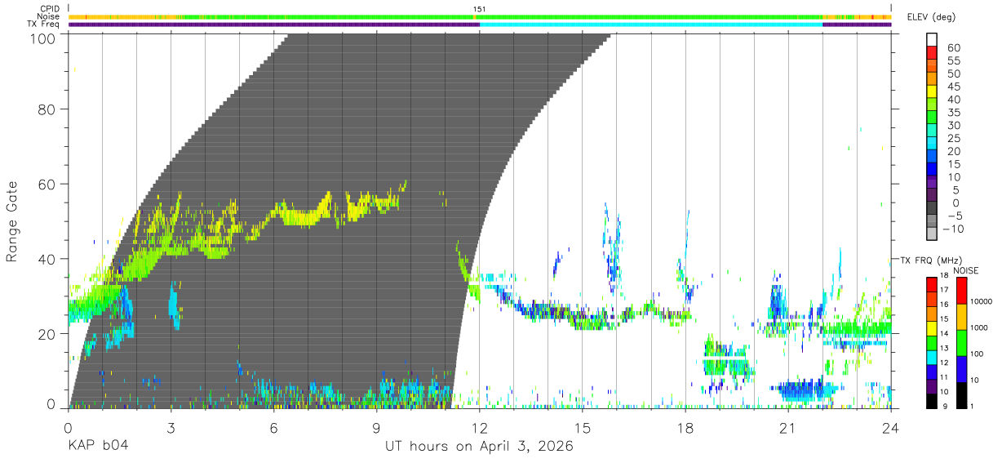
Task: Click the '24' tick label on the UT hours axis
Action: [x=891, y=429]
